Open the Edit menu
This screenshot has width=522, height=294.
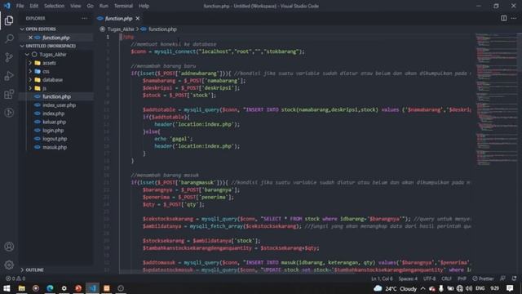33,6
